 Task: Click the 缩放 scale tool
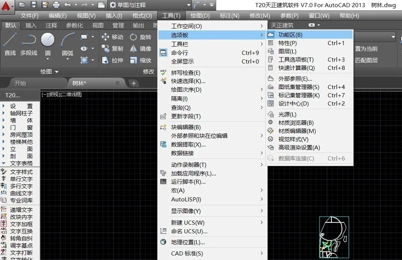140,60
